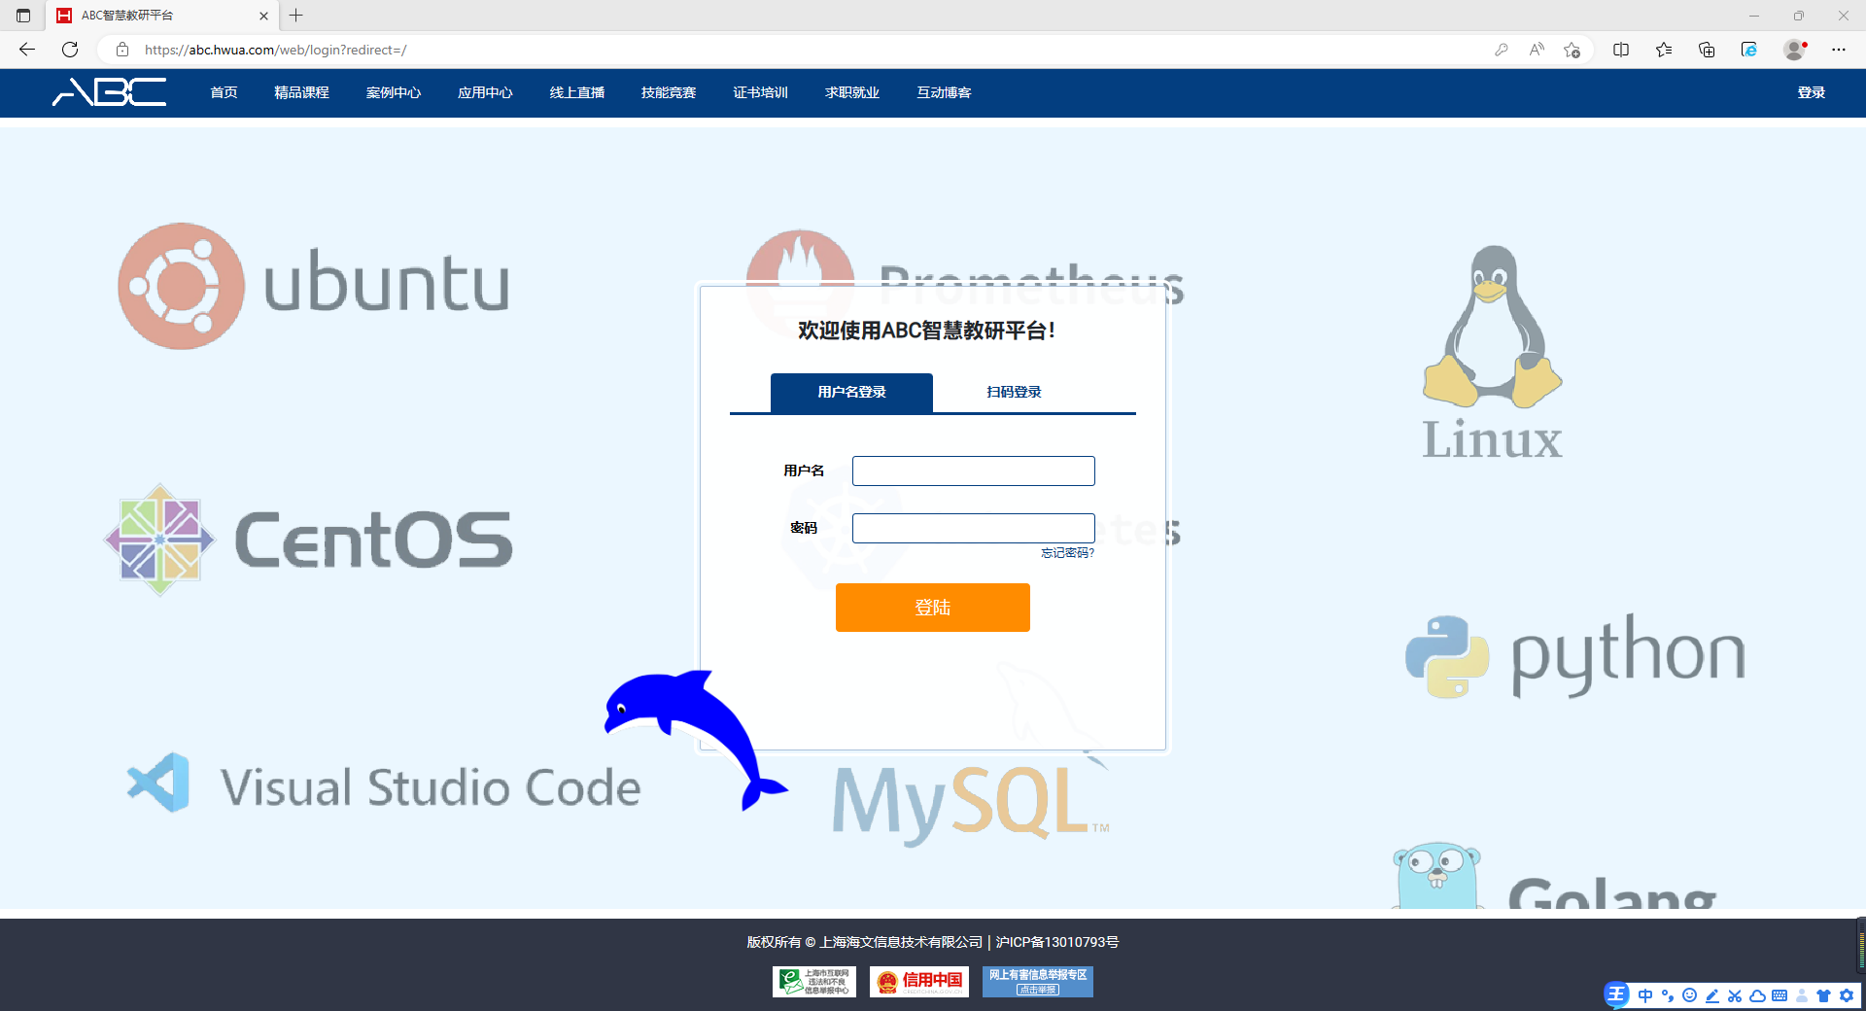Open the 证书培训 menu item

point(760,92)
